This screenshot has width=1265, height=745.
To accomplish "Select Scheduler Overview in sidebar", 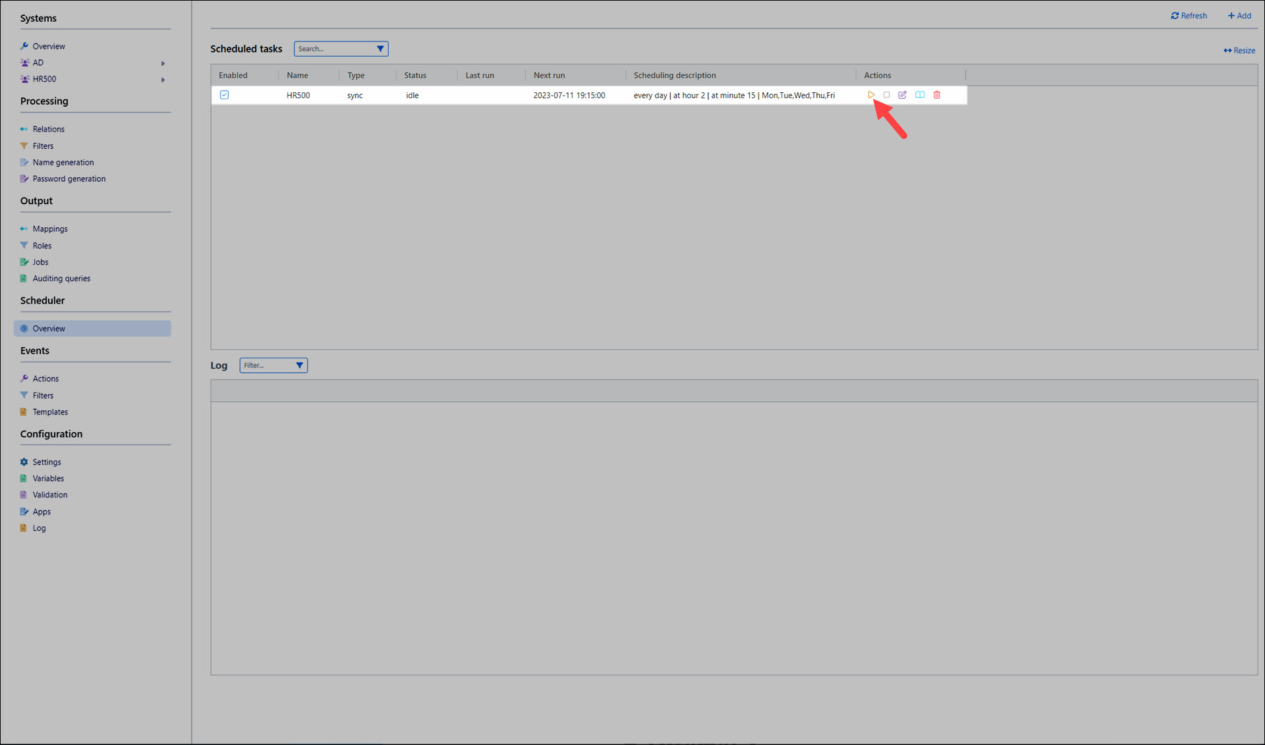I will click(x=49, y=328).
